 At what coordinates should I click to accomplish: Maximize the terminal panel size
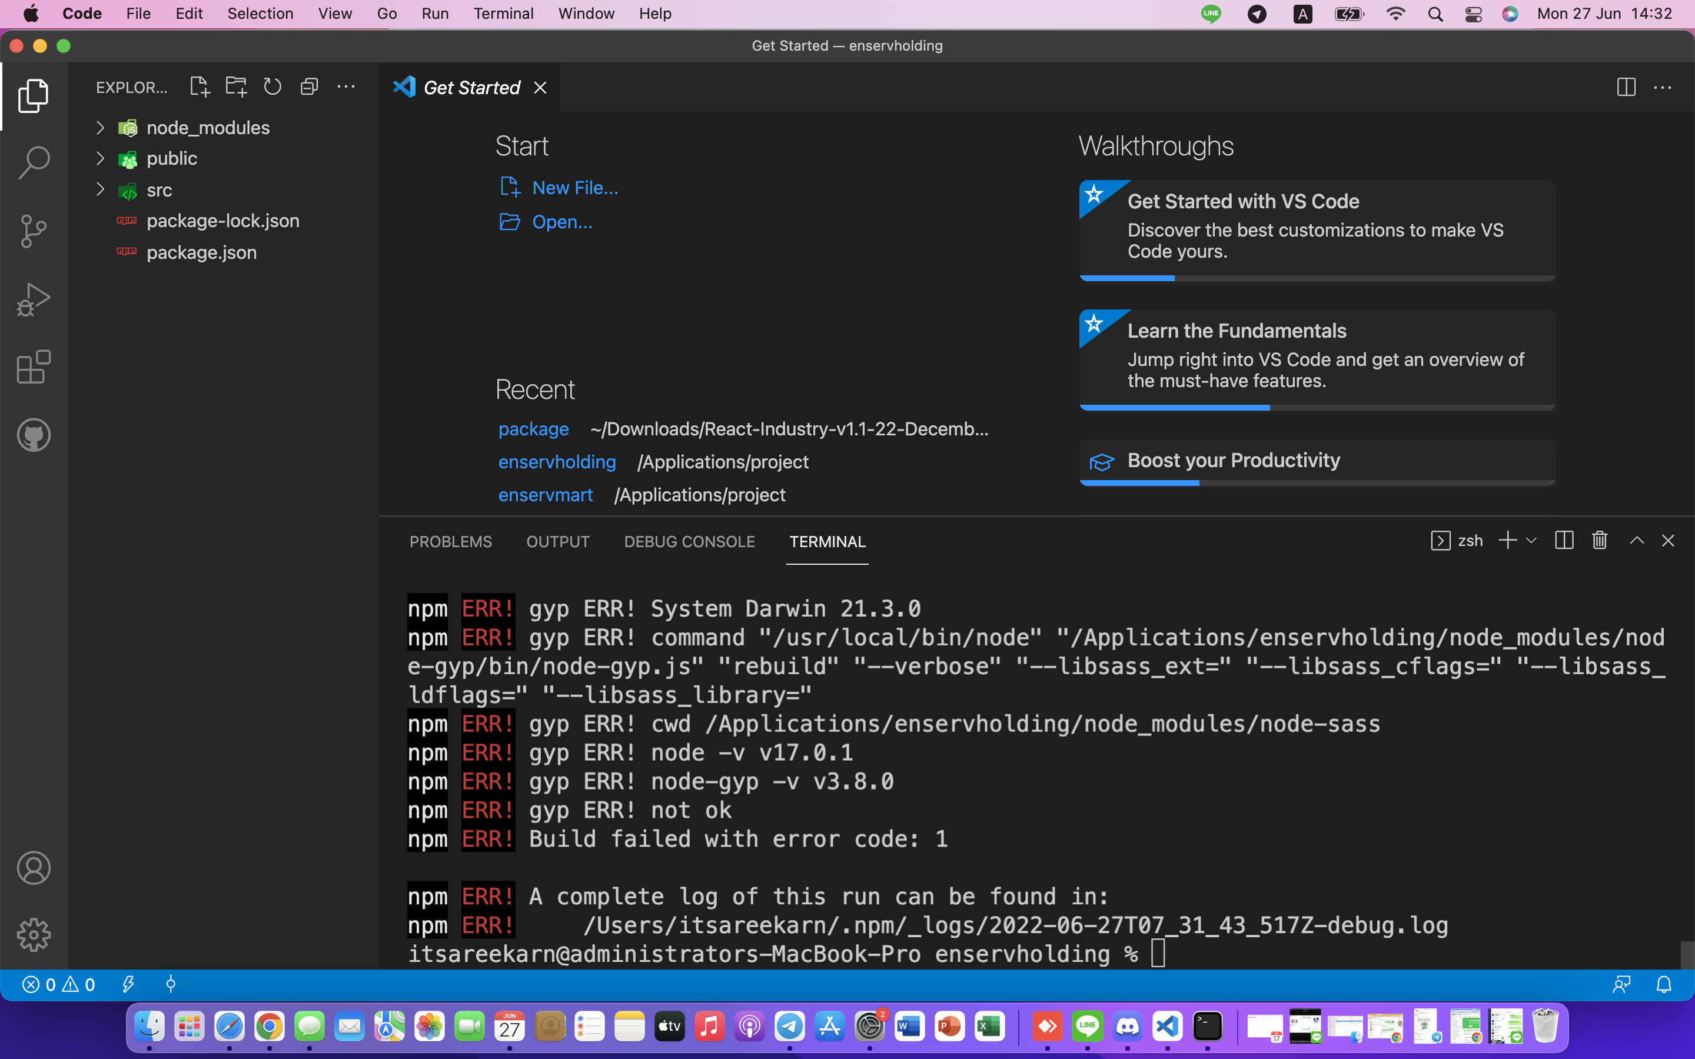click(x=1637, y=541)
